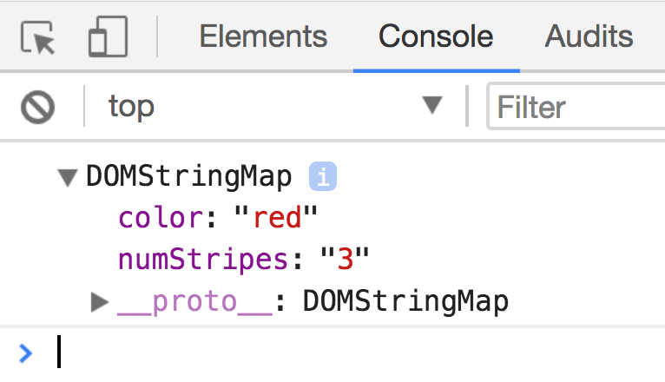Switch to the Elements tab
665x382 pixels.
pyautogui.click(x=263, y=36)
